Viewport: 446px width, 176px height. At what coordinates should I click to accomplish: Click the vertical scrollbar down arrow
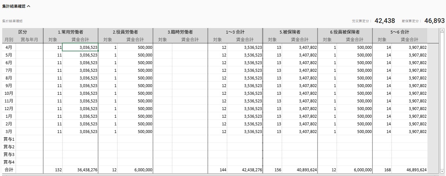tap(442, 171)
